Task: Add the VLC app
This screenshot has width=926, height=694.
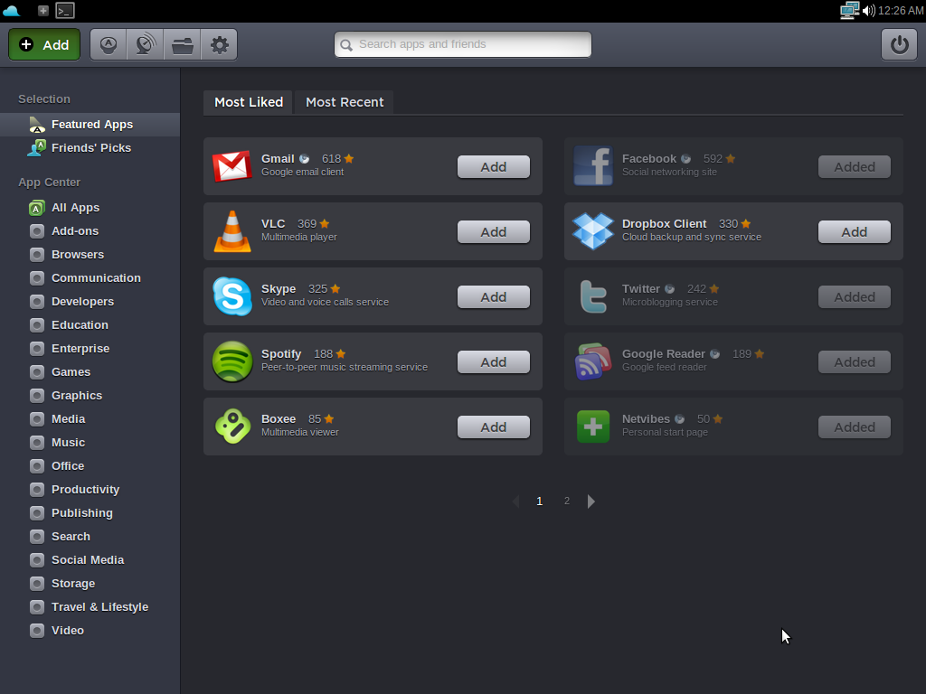Action: tap(493, 232)
